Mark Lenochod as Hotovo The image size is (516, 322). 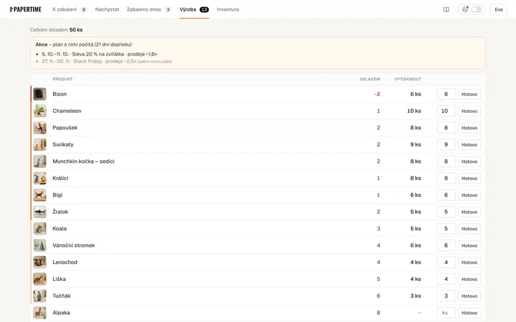coord(470,262)
